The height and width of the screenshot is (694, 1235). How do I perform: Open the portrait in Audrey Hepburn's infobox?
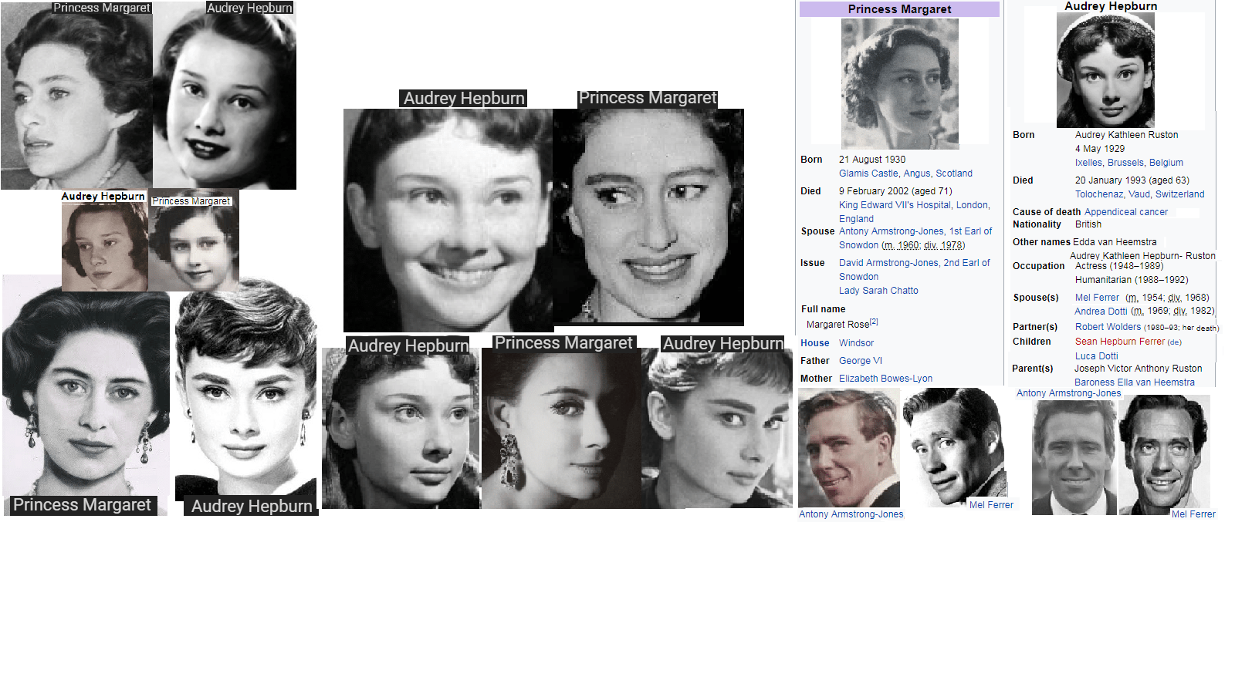(1105, 69)
